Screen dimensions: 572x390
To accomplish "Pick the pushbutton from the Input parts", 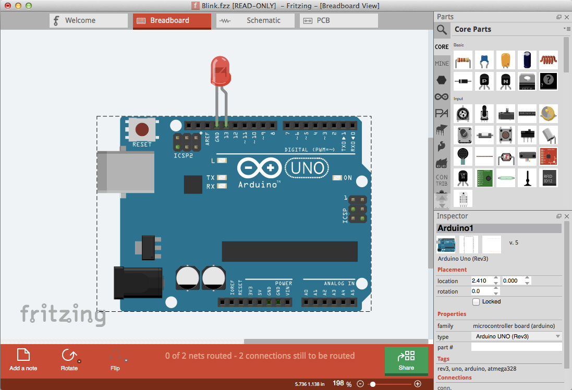I will coord(505,135).
